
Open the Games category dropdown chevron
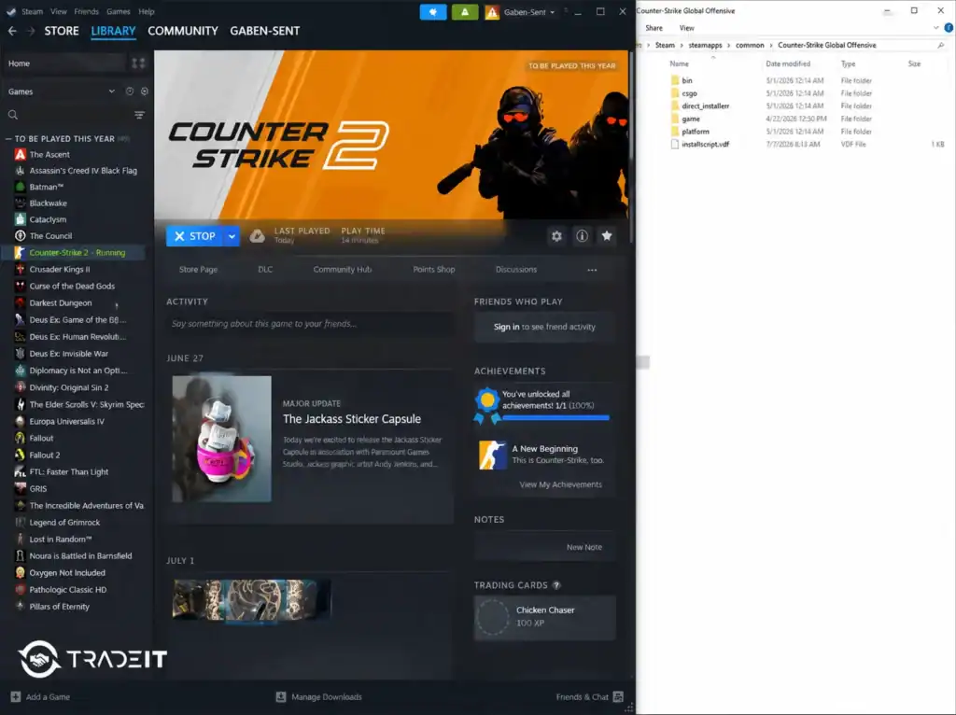[x=112, y=91]
